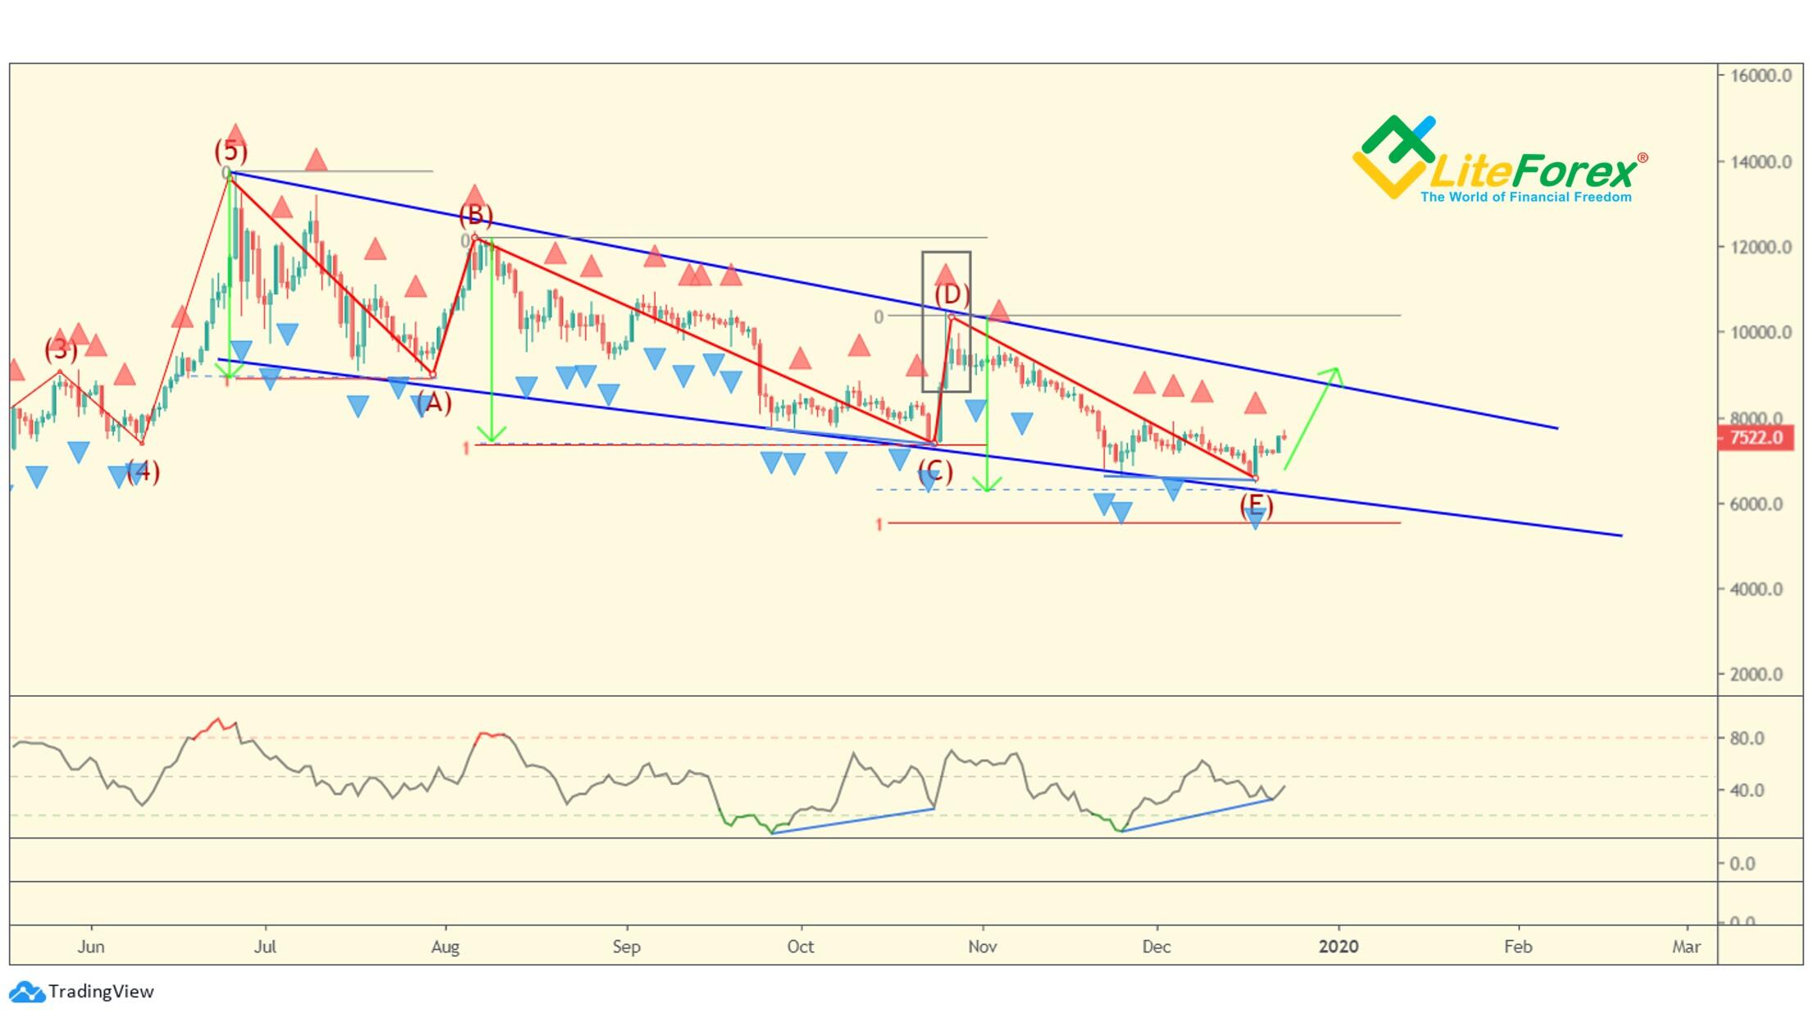This screenshot has height=1018, width=1813.
Task: Click the (D) wave label inside rectangle
Action: pos(952,294)
